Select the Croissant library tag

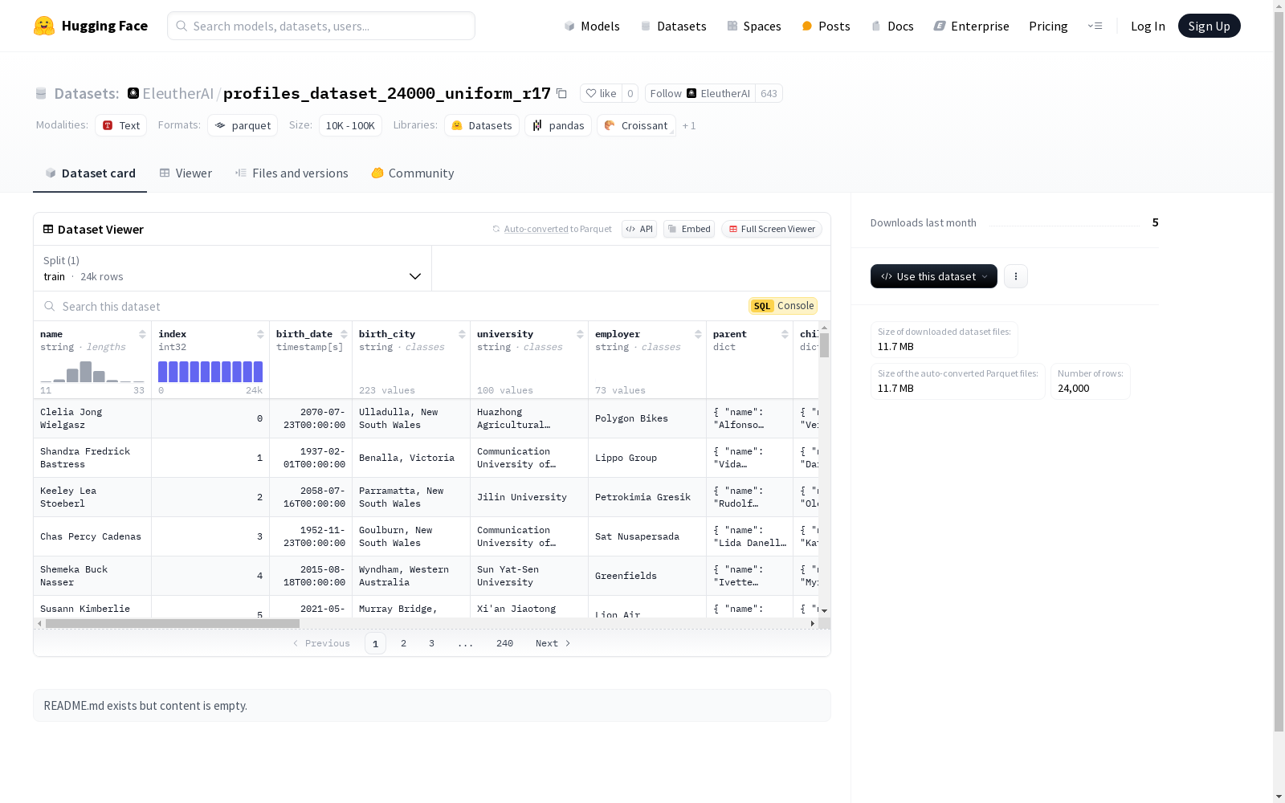(636, 125)
